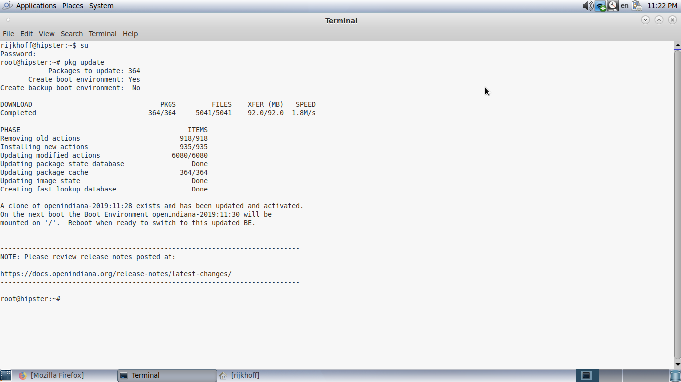Click the Terminal taskbar button
Viewport: 681px width, 382px height.
(167, 375)
